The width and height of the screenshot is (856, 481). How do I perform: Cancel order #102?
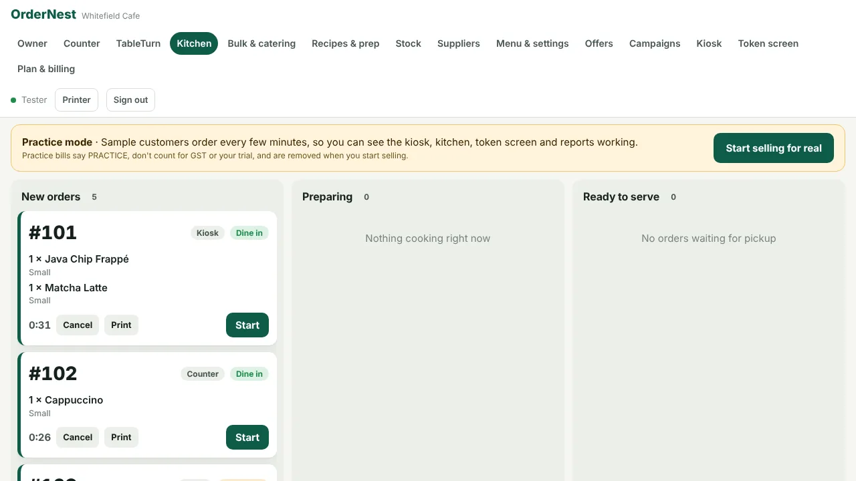pyautogui.click(x=78, y=438)
